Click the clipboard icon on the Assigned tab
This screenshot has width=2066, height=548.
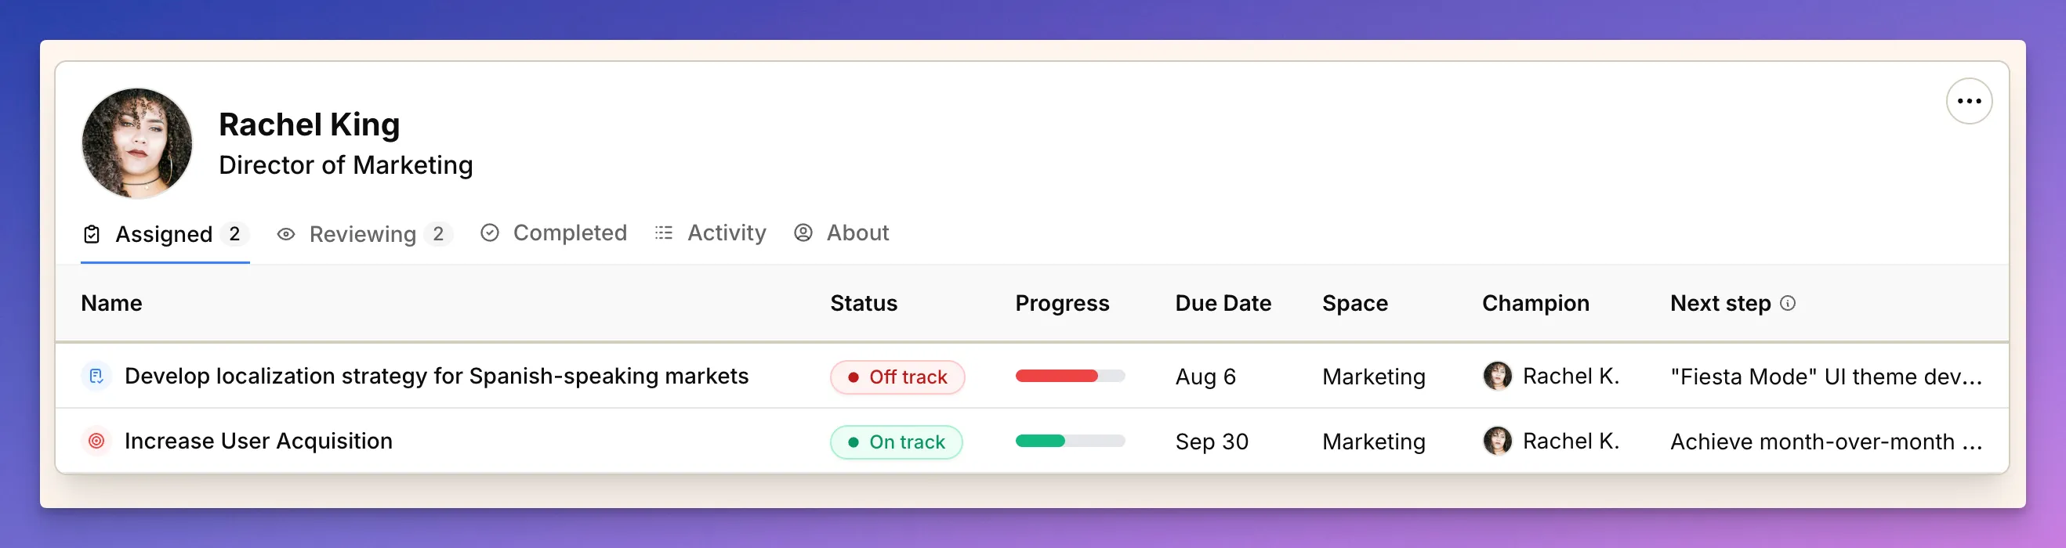click(91, 233)
